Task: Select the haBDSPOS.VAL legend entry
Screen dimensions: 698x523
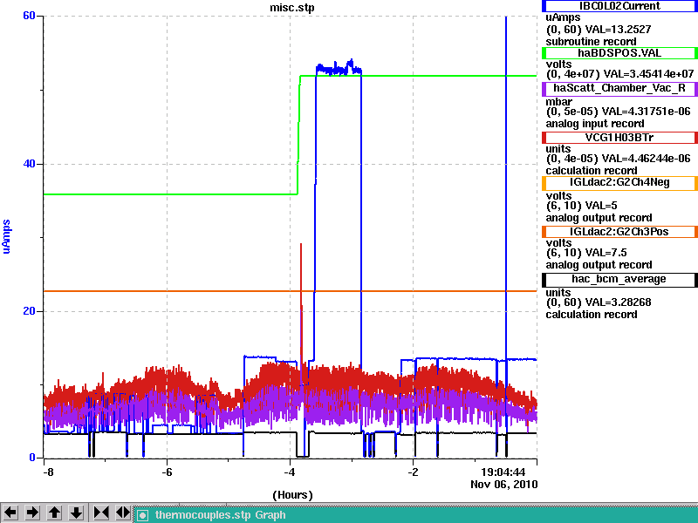Action: (619, 53)
